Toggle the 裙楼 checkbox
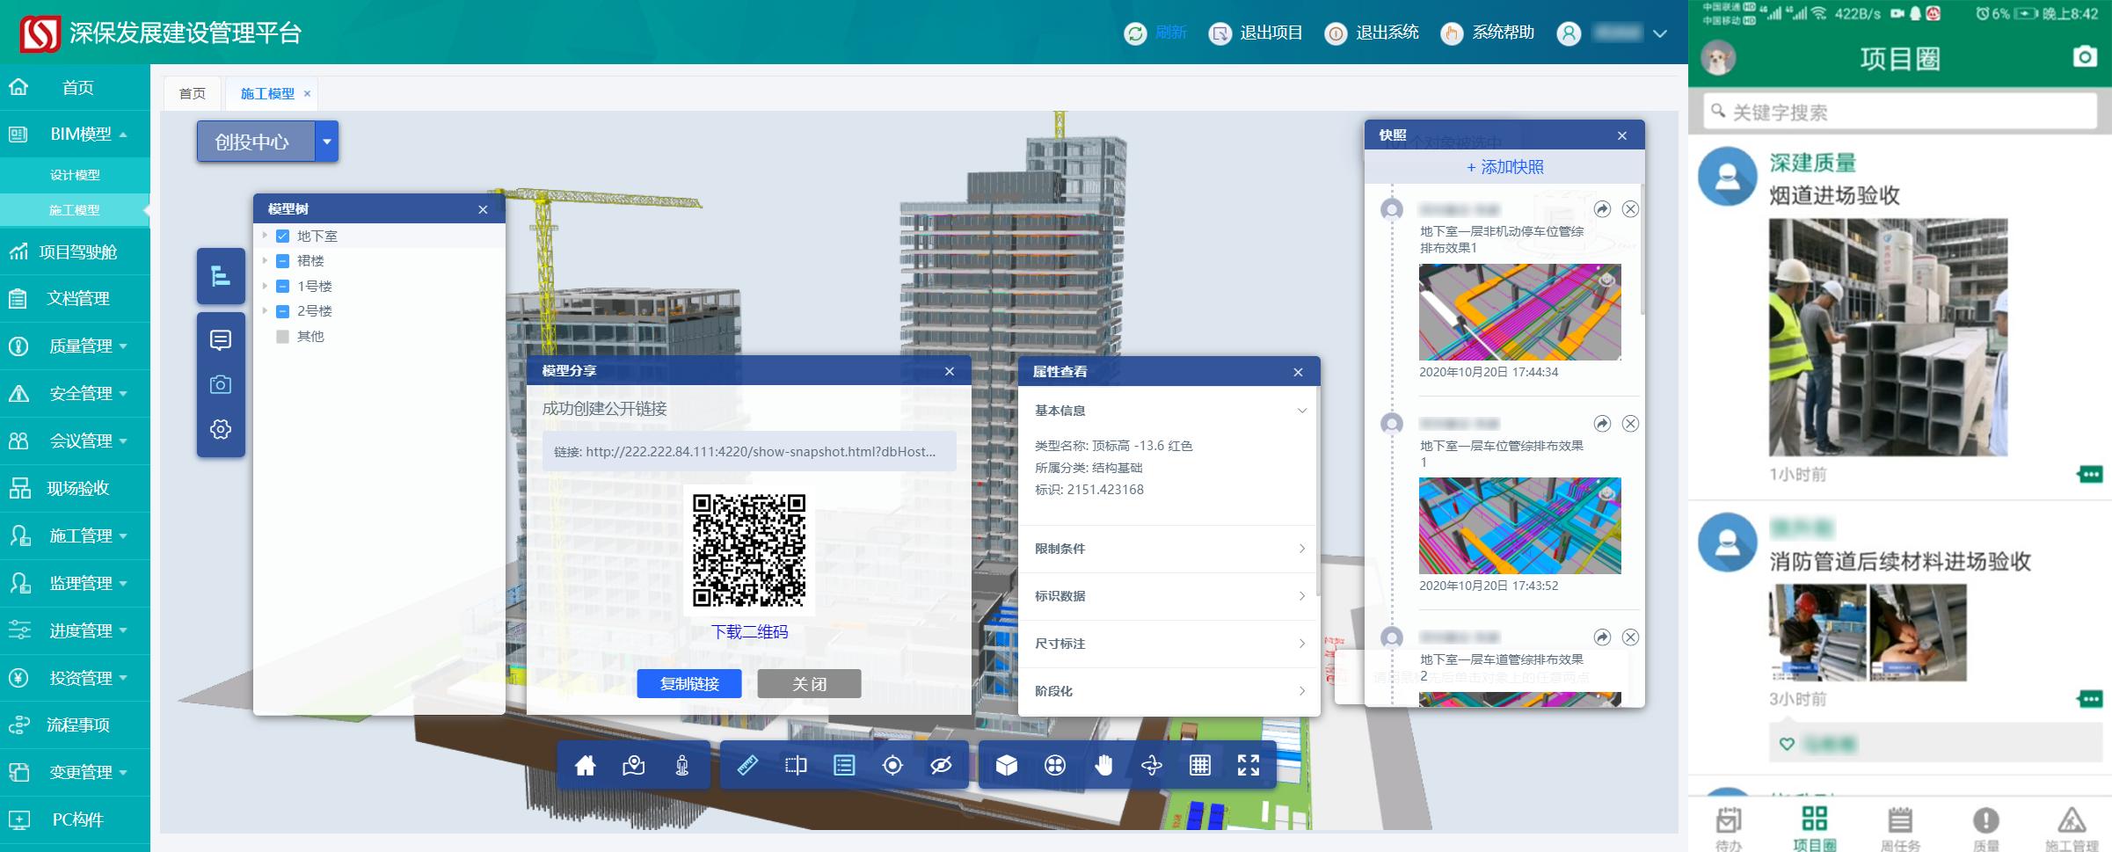 click(x=283, y=261)
